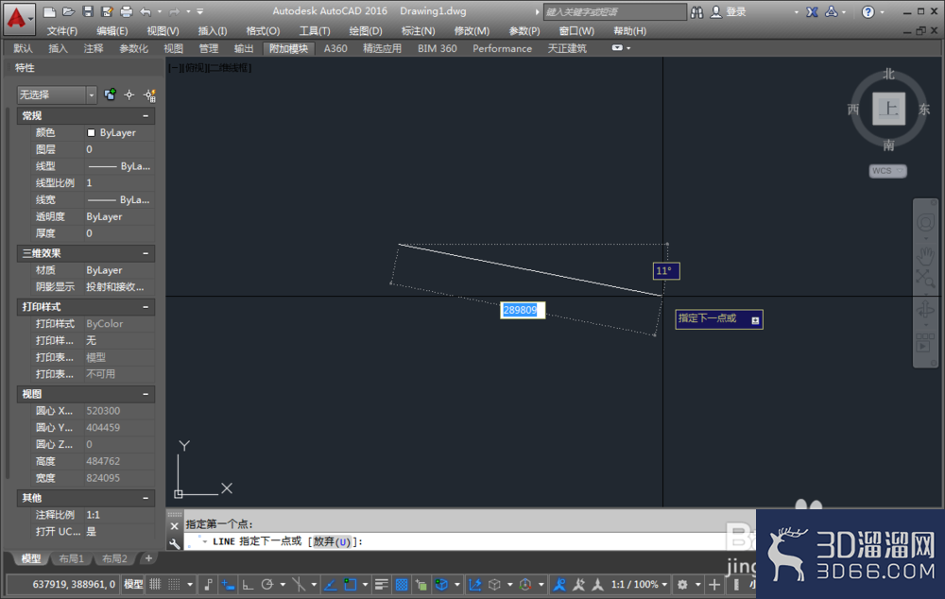Click the dynamic input length field 289809
945x599 pixels.
tap(523, 310)
